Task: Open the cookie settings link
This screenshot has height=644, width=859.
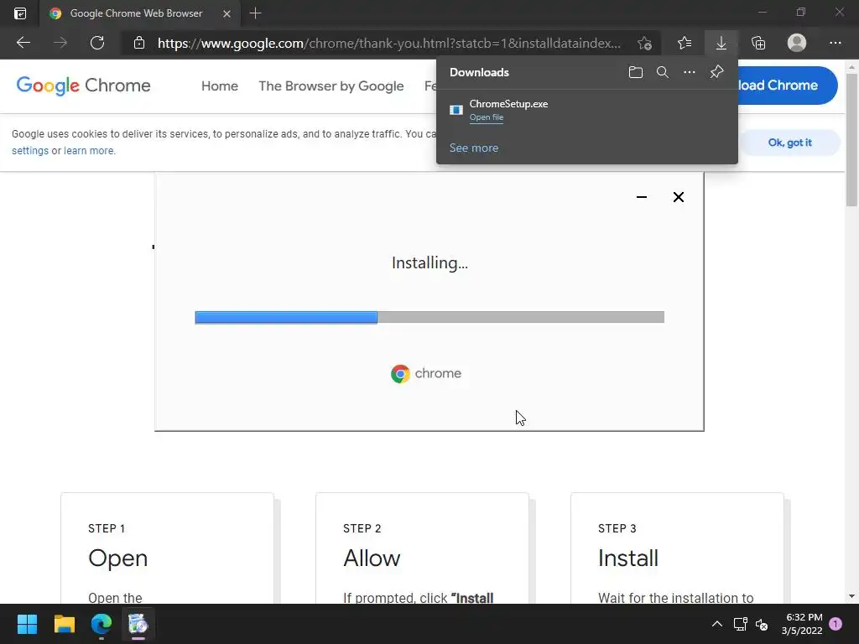Action: click(x=30, y=151)
